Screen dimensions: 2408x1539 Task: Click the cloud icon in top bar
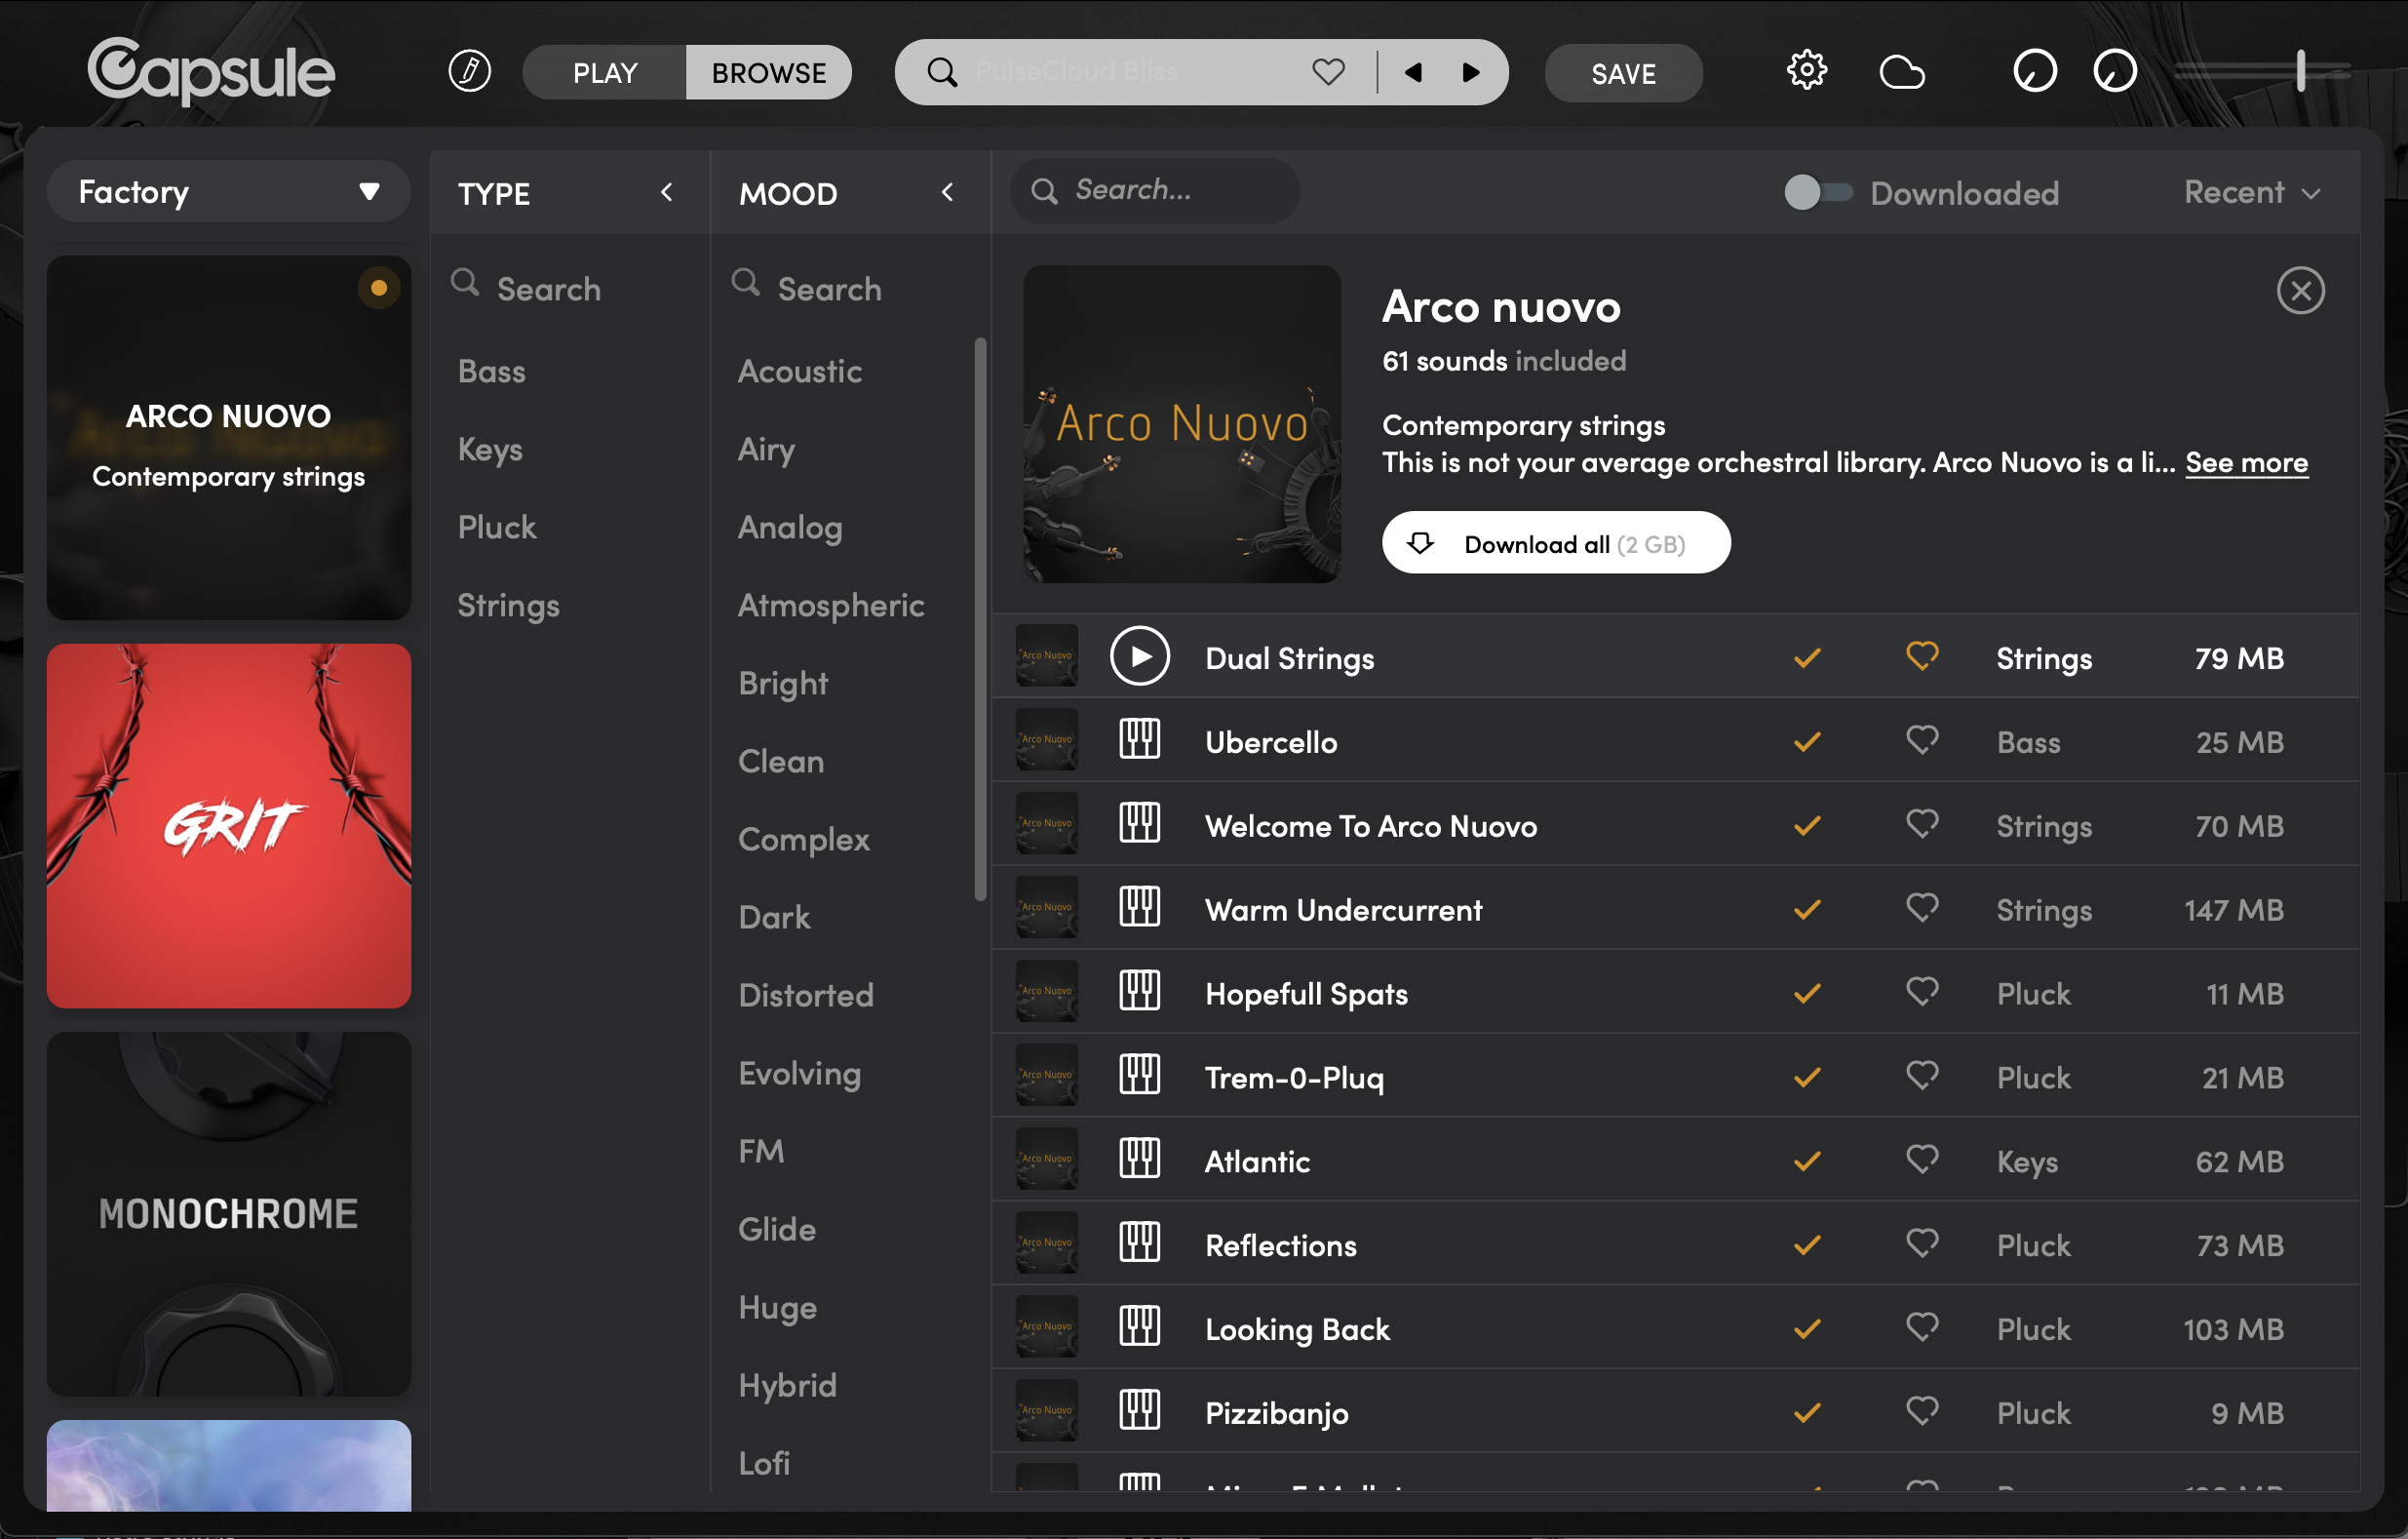1901,72
